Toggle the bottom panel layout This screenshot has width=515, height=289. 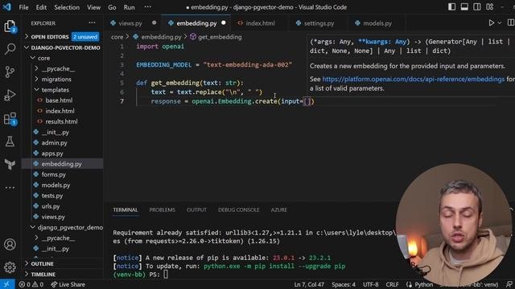(464, 7)
